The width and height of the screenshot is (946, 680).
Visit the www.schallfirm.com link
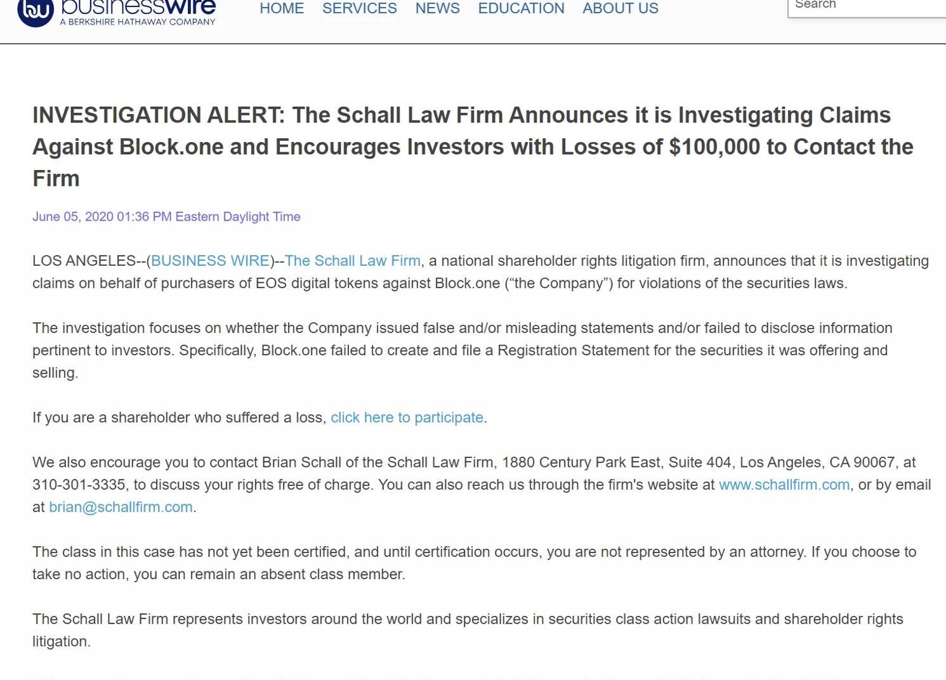[784, 485]
